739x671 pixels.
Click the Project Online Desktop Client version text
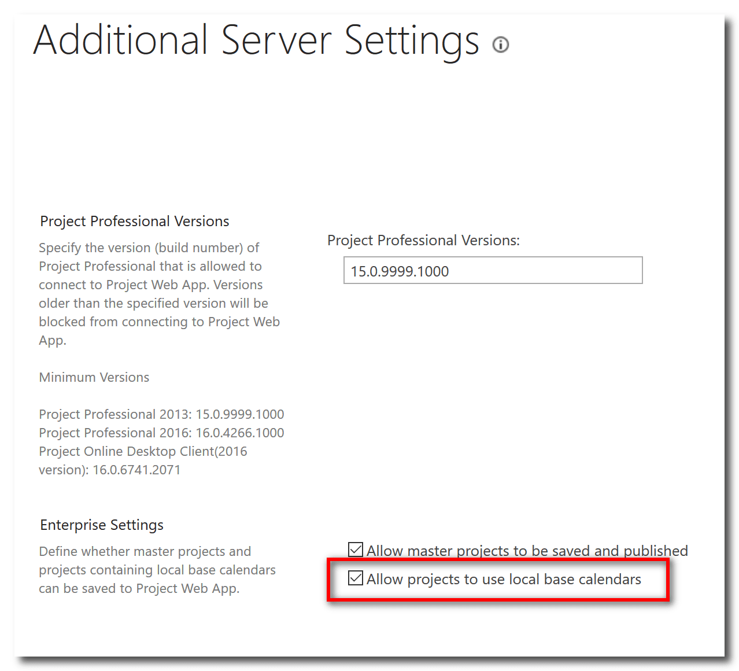[143, 460]
